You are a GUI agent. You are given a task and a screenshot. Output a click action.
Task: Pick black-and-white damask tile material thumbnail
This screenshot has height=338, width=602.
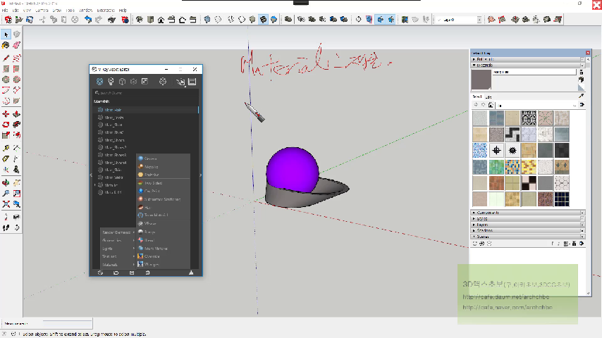coord(529,118)
